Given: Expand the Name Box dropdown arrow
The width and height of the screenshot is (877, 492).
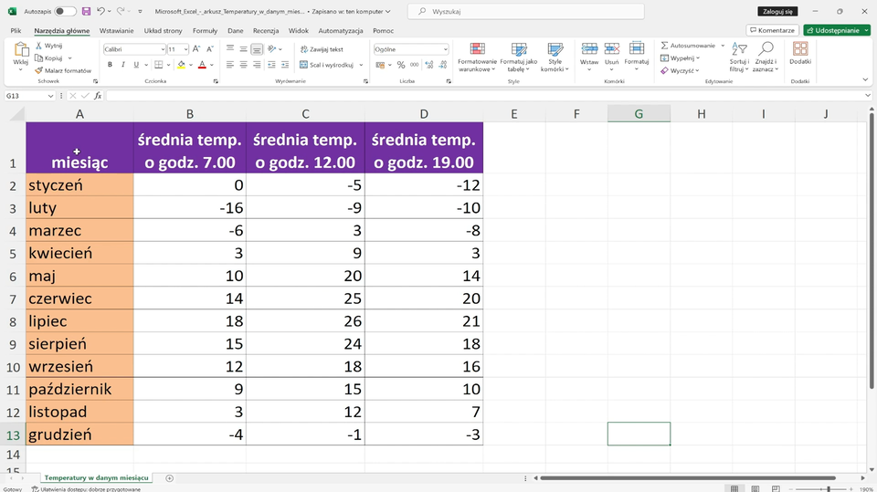Looking at the screenshot, I should (51, 96).
